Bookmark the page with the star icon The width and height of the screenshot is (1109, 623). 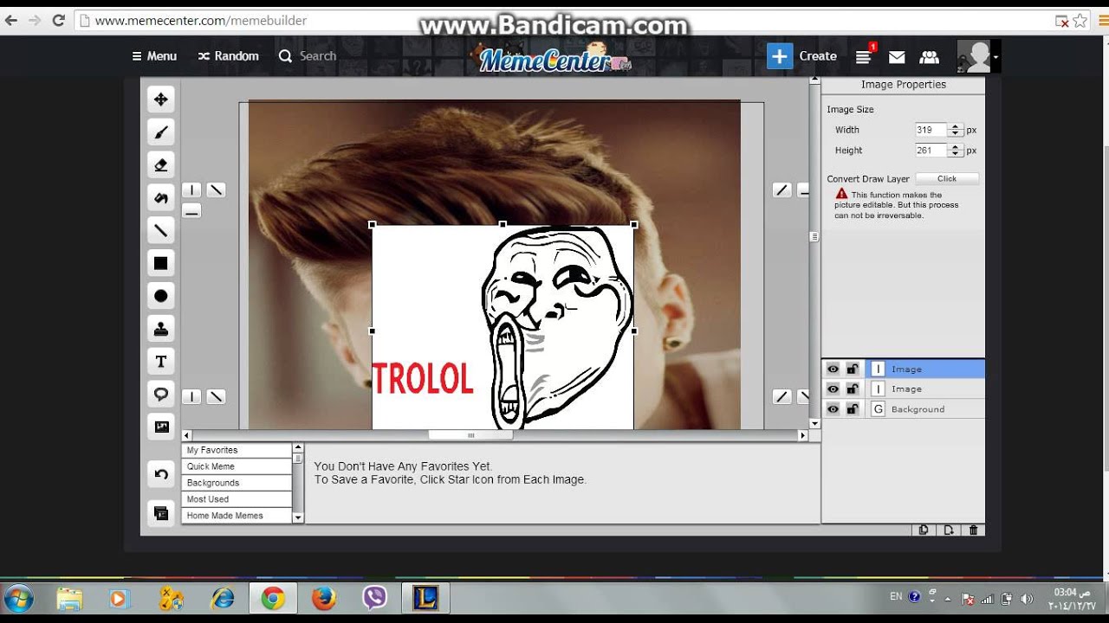1080,20
